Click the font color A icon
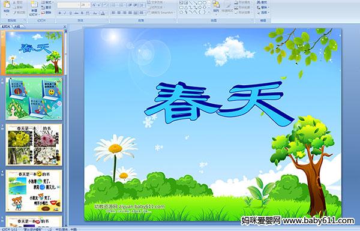Screen dimensions: 360x231 click(103, 13)
